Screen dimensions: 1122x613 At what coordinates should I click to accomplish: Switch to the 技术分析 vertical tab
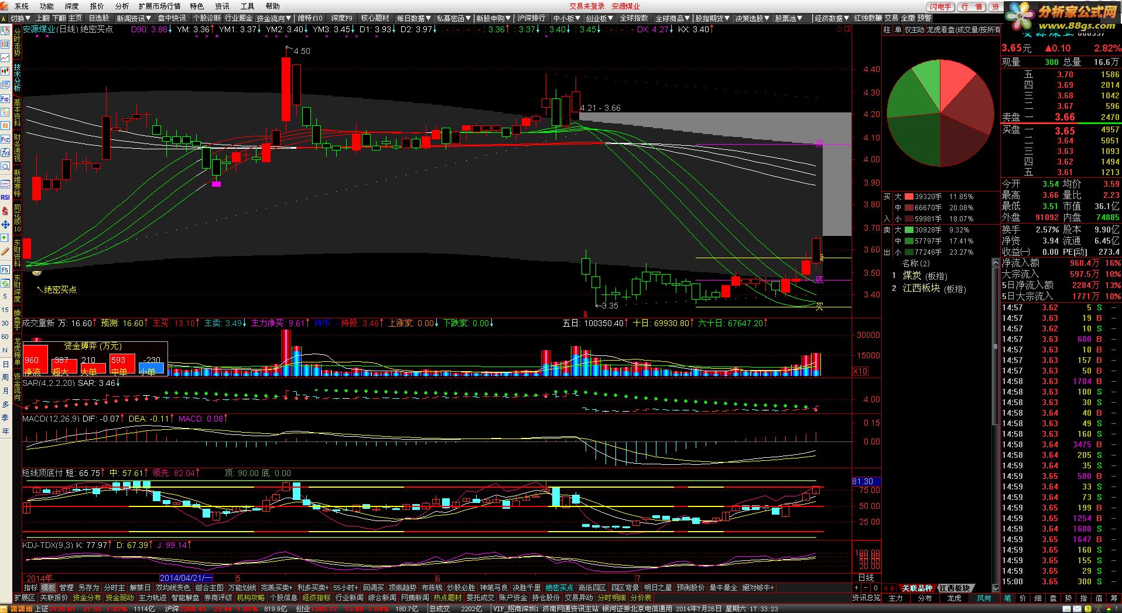pyautogui.click(x=17, y=77)
